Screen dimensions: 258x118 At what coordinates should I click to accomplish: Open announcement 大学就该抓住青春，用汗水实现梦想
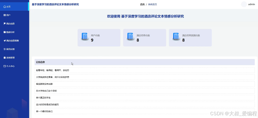tap(145, 77)
